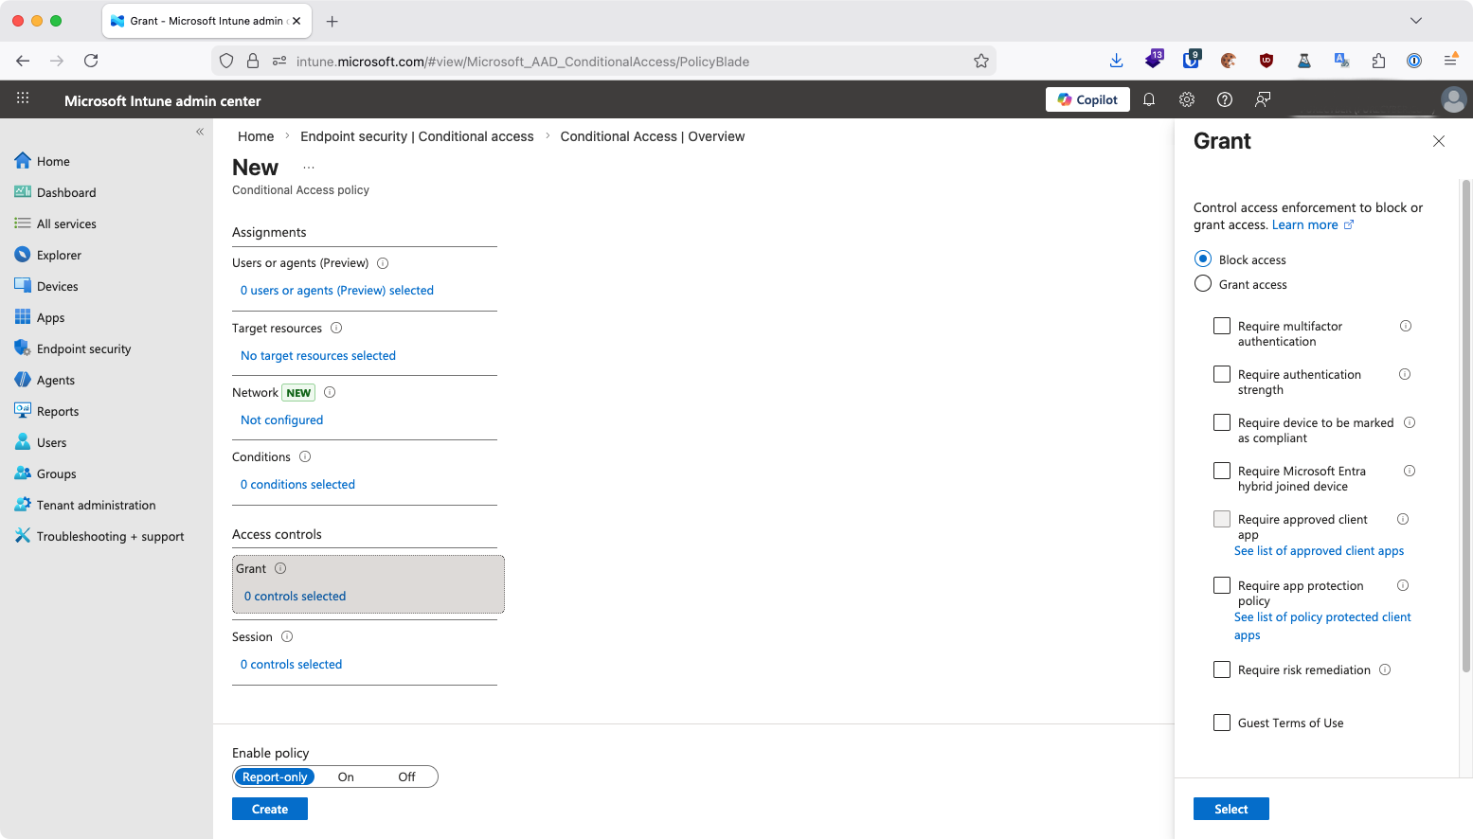Open Tenant administration in sidebar
The width and height of the screenshot is (1473, 839).
[96, 505]
